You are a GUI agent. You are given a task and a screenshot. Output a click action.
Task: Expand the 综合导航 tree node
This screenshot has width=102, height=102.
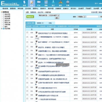(2, 29)
